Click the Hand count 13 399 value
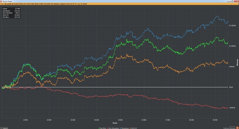 click(17, 9)
